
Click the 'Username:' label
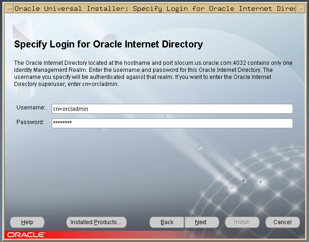click(31, 108)
